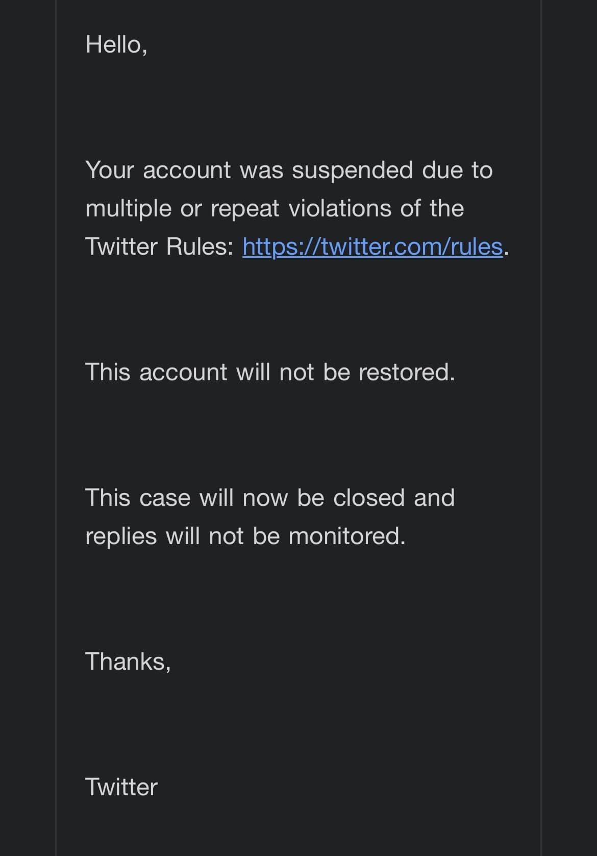Click the word 'and' after 'closed'

coord(434,498)
